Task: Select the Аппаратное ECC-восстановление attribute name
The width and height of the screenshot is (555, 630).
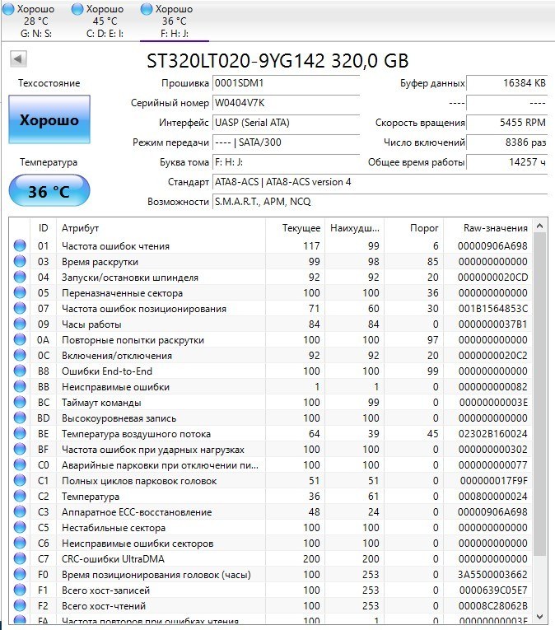Action: [137, 512]
